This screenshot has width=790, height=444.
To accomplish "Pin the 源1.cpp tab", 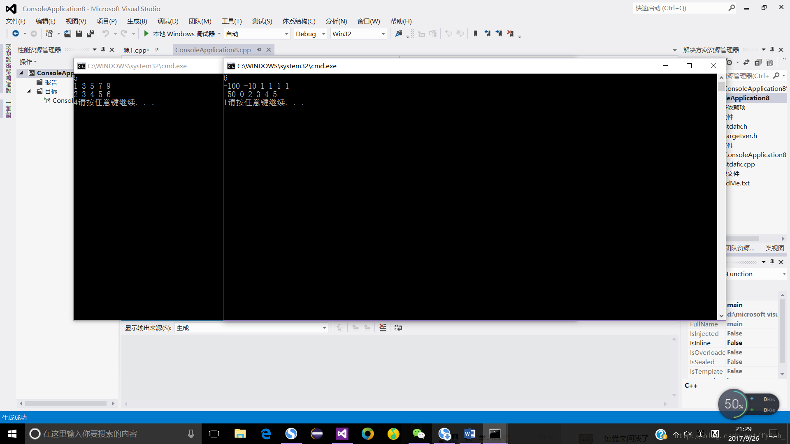I will [157, 50].
